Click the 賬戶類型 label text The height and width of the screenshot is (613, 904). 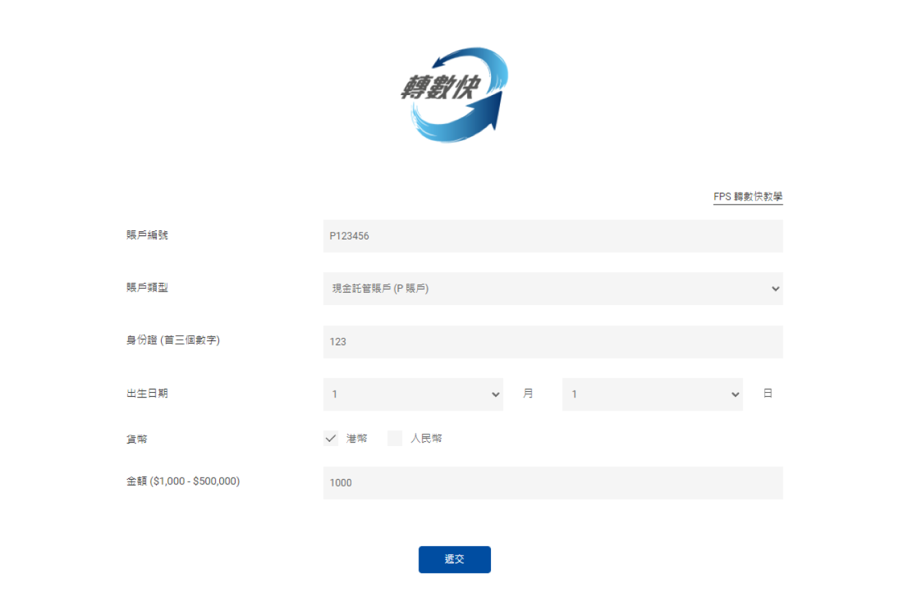pos(147,288)
